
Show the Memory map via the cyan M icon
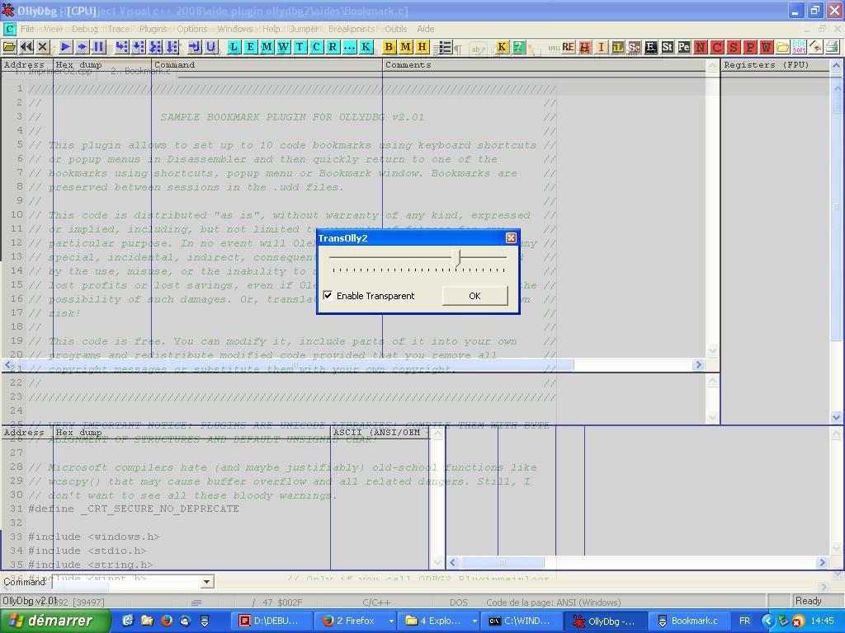[x=267, y=47]
